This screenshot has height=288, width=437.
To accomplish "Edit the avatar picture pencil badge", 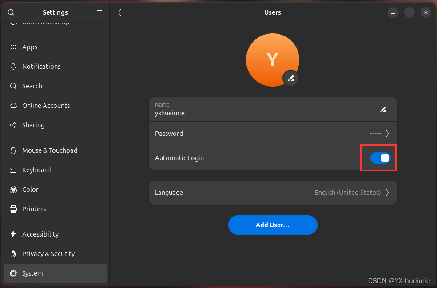I will coord(291,78).
